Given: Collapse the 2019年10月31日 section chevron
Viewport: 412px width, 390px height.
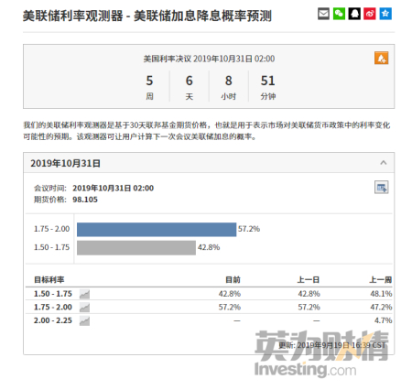Looking at the screenshot, I should 384,163.
